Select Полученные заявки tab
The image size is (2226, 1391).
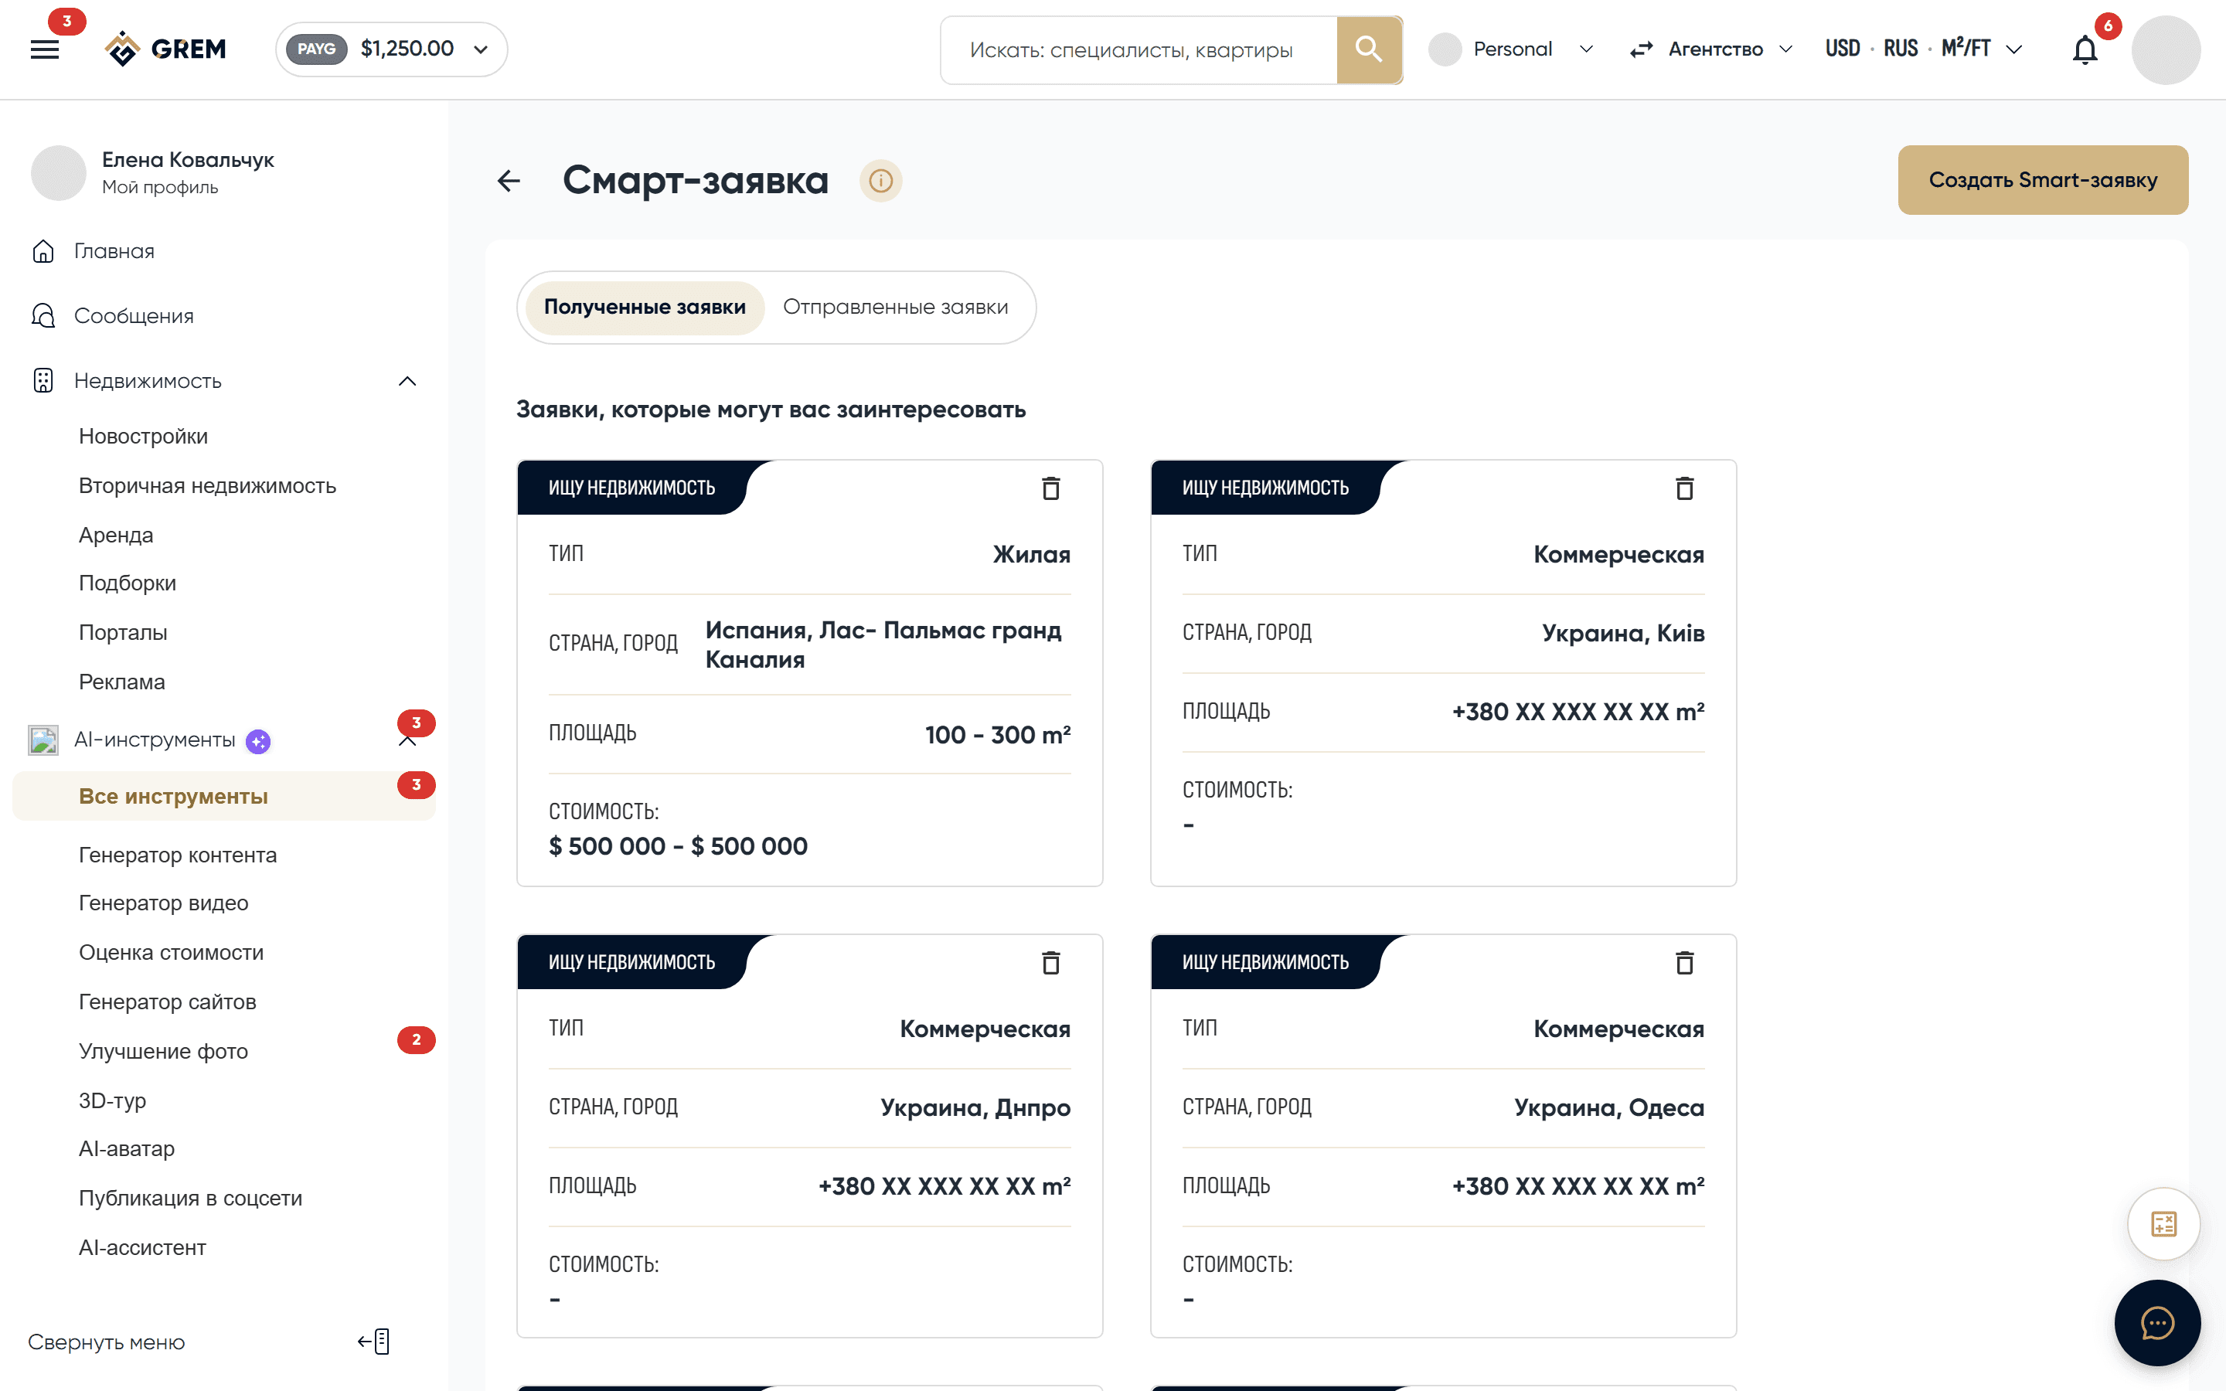(x=645, y=308)
